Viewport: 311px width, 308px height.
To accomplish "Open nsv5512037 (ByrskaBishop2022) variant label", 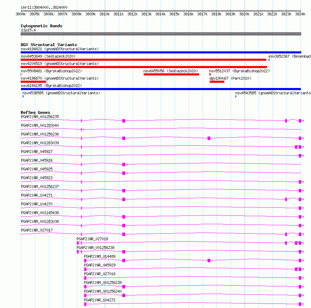I will [x=239, y=71].
